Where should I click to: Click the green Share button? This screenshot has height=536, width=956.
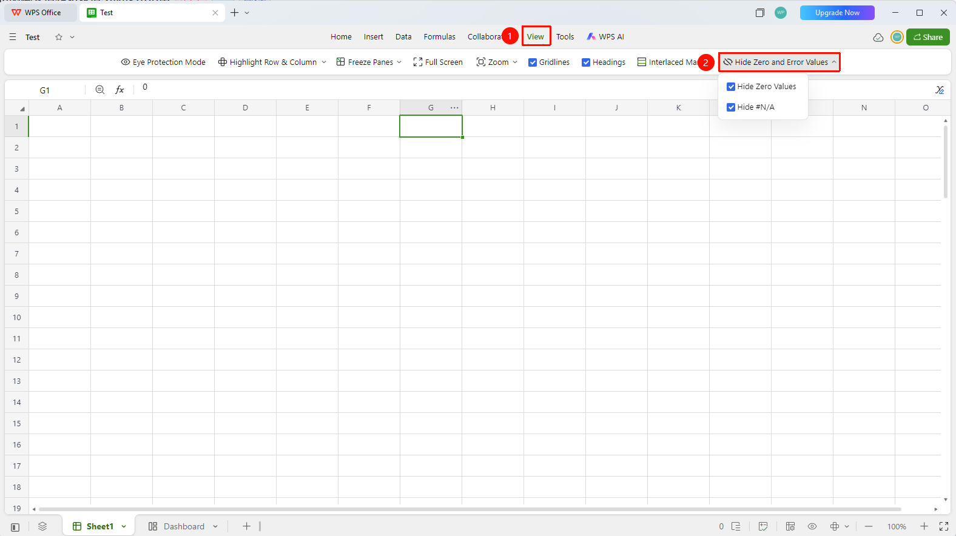(928, 37)
